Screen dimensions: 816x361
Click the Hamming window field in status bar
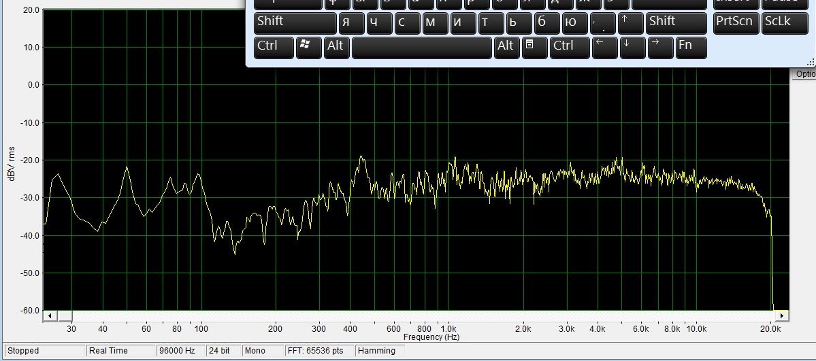[380, 351]
